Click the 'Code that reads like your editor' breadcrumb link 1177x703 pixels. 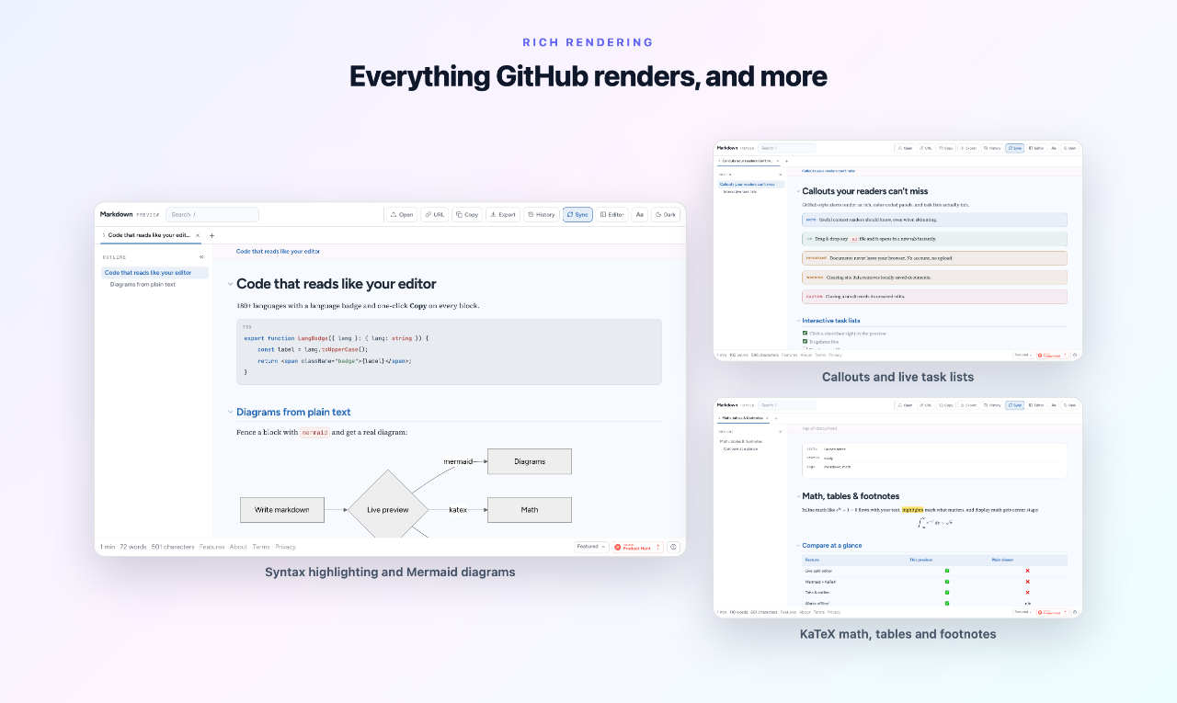[x=278, y=251]
